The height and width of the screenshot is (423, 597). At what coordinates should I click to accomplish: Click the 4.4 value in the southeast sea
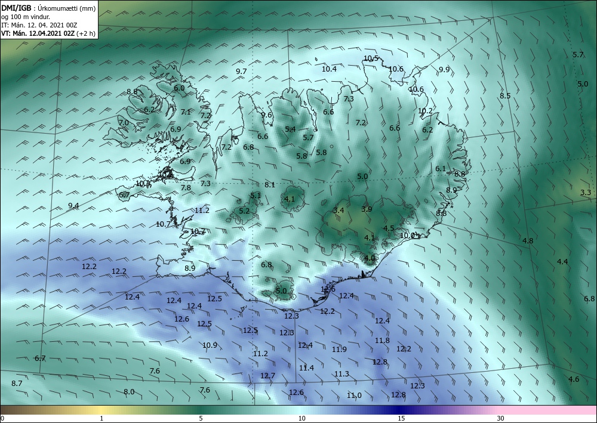[x=562, y=262]
